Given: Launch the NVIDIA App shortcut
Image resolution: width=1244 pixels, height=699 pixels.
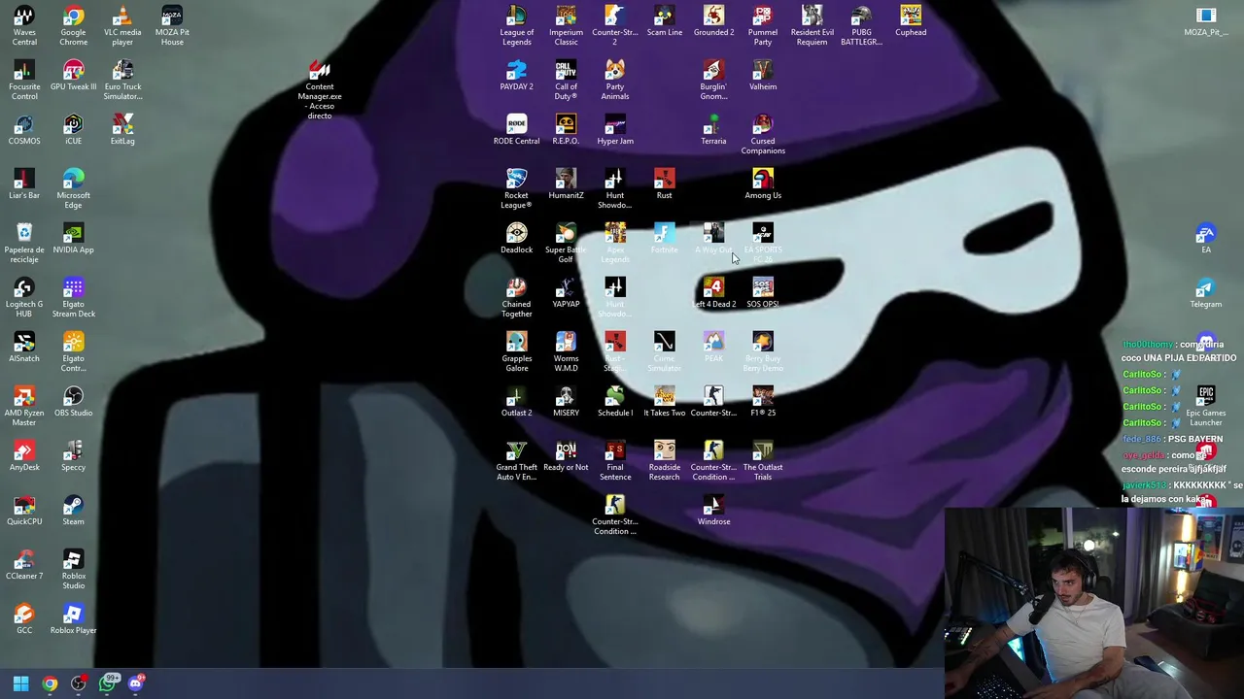Looking at the screenshot, I should (x=73, y=239).
